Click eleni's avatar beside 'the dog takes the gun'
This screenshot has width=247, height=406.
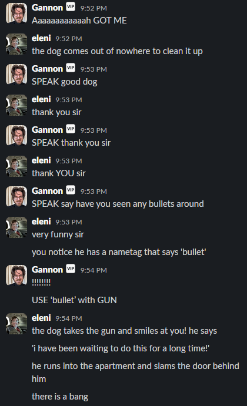point(16,324)
